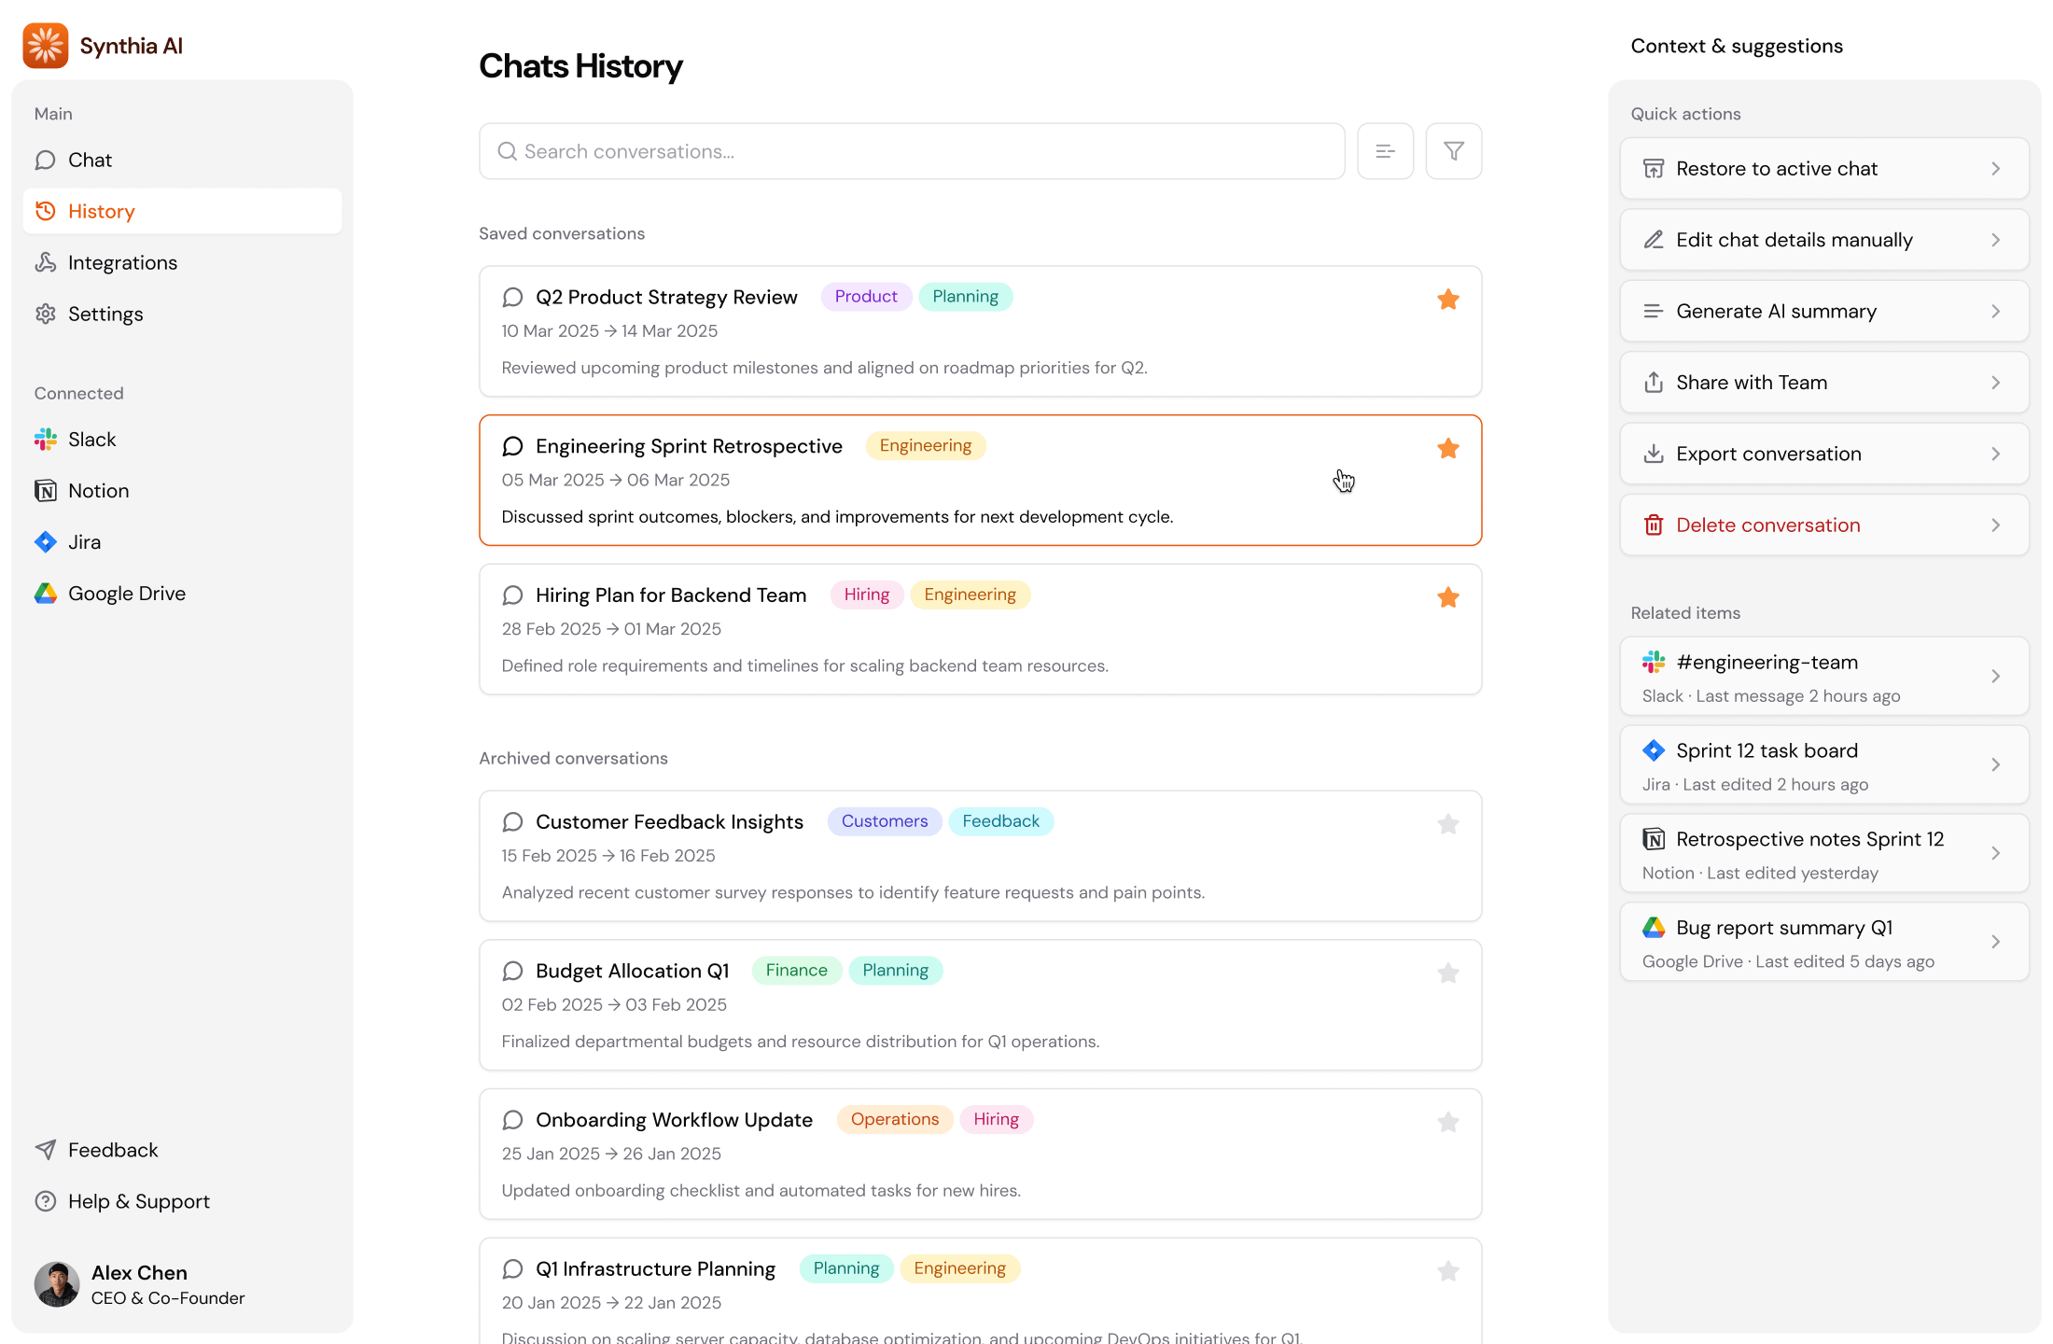Click the filter icon beside search
The height and width of the screenshot is (1344, 2053).
pyautogui.click(x=1453, y=150)
